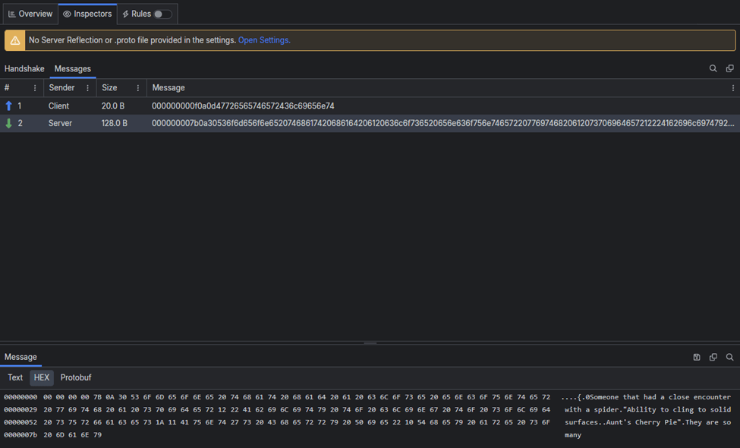Click the row number 1 cell
Screen dimensions: 740x448
point(19,106)
